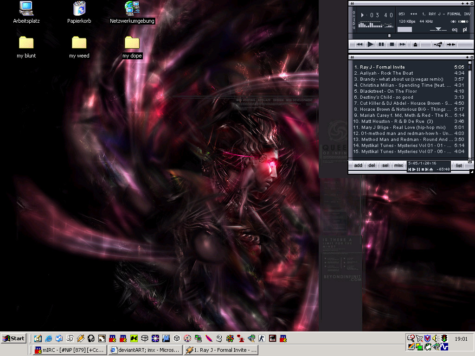The image size is (475, 356).
Task: Click the mini play control in the playlist window
Action: [414, 170]
